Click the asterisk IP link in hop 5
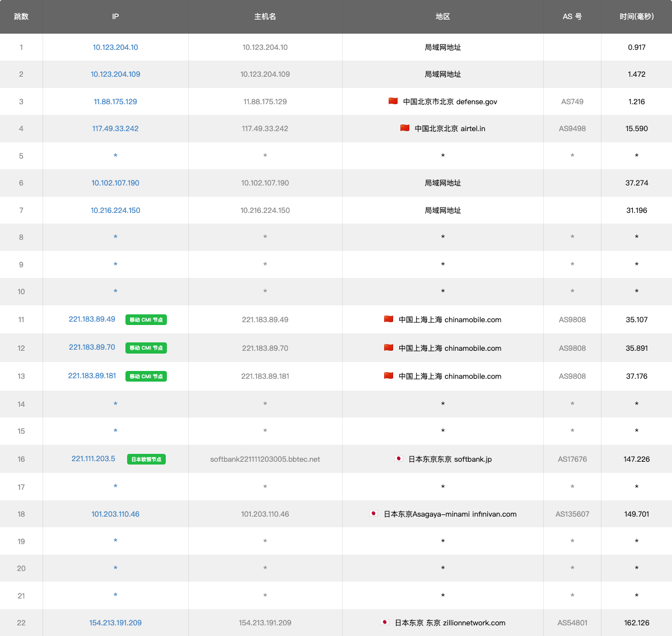672x636 pixels. click(115, 156)
